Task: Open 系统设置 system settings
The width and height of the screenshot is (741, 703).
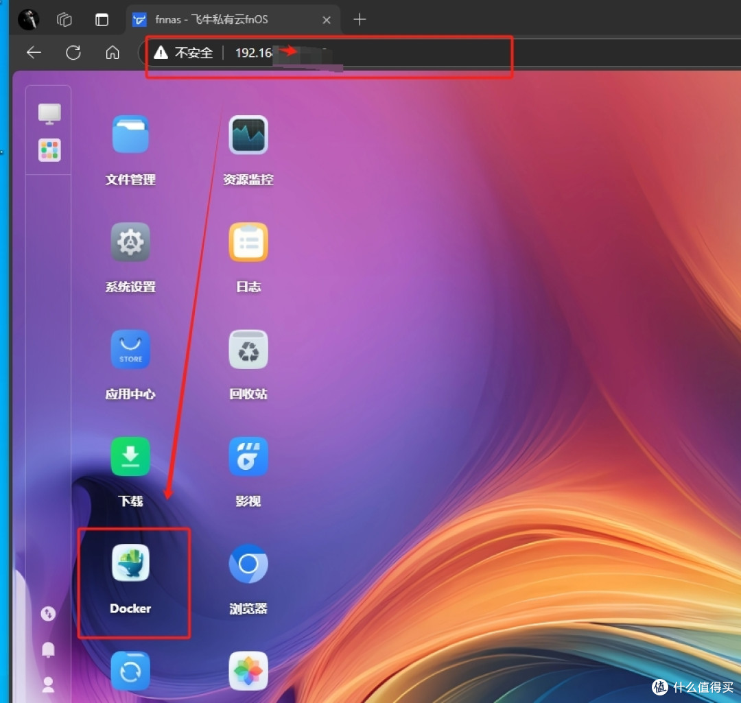Action: [x=130, y=243]
